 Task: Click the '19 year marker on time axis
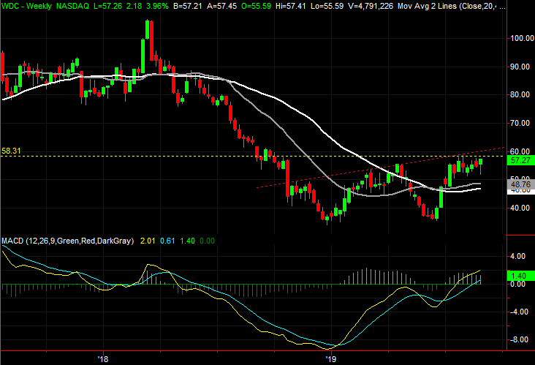330,359
